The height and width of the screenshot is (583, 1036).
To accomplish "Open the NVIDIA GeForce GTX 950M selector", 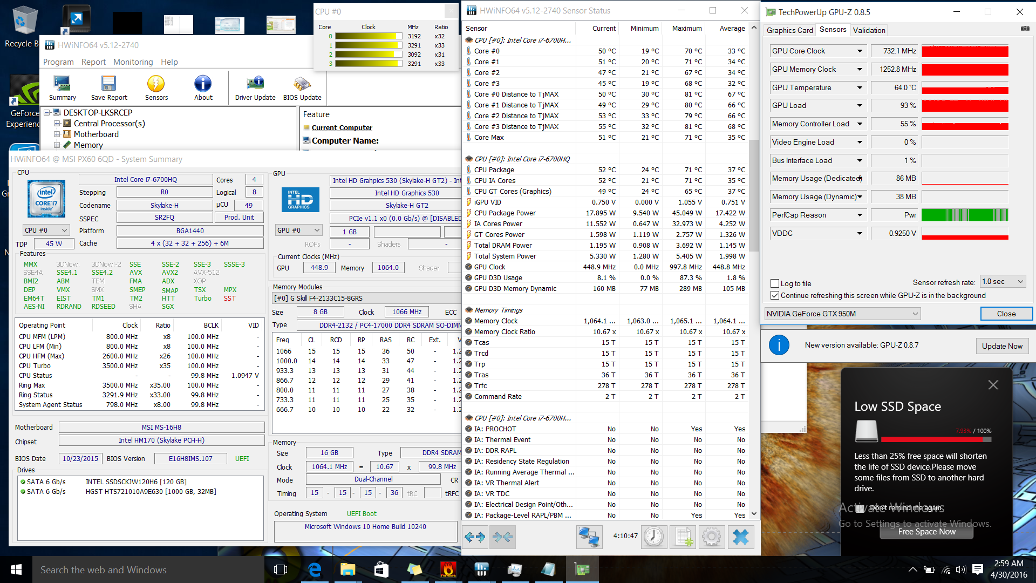I will click(x=842, y=314).
